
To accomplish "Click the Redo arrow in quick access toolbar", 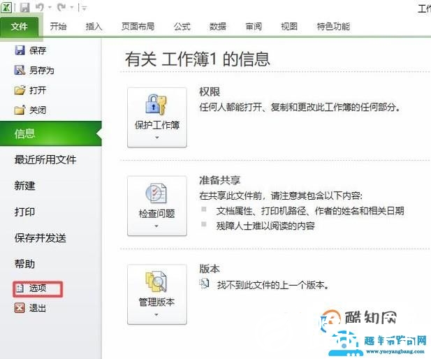I will click(x=62, y=8).
